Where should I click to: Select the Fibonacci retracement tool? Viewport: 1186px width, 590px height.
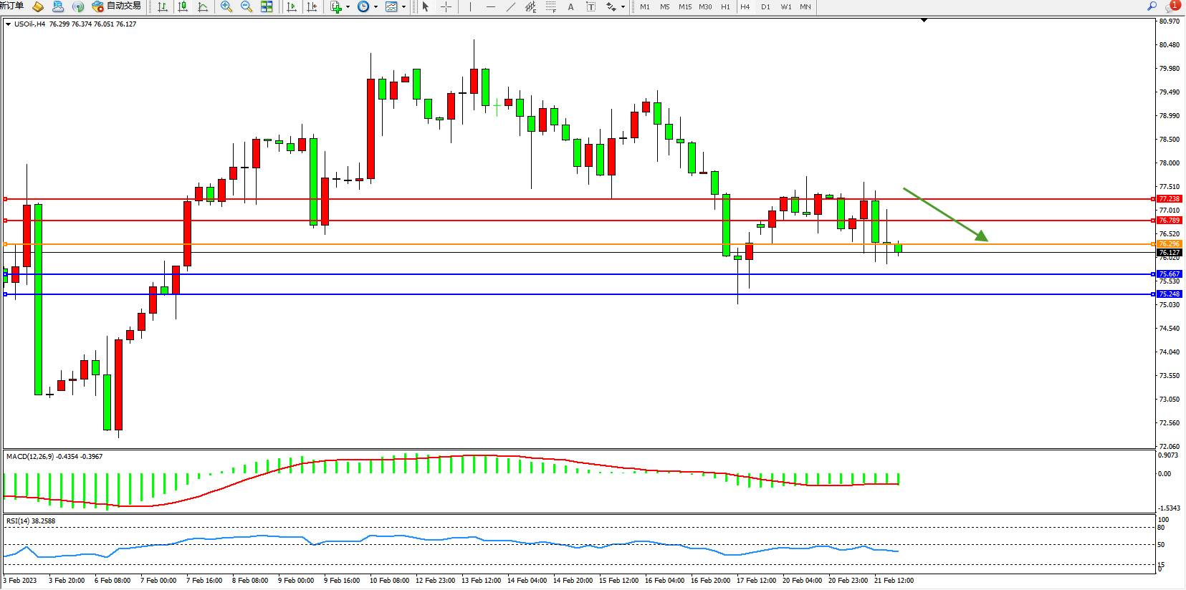pyautogui.click(x=550, y=6)
